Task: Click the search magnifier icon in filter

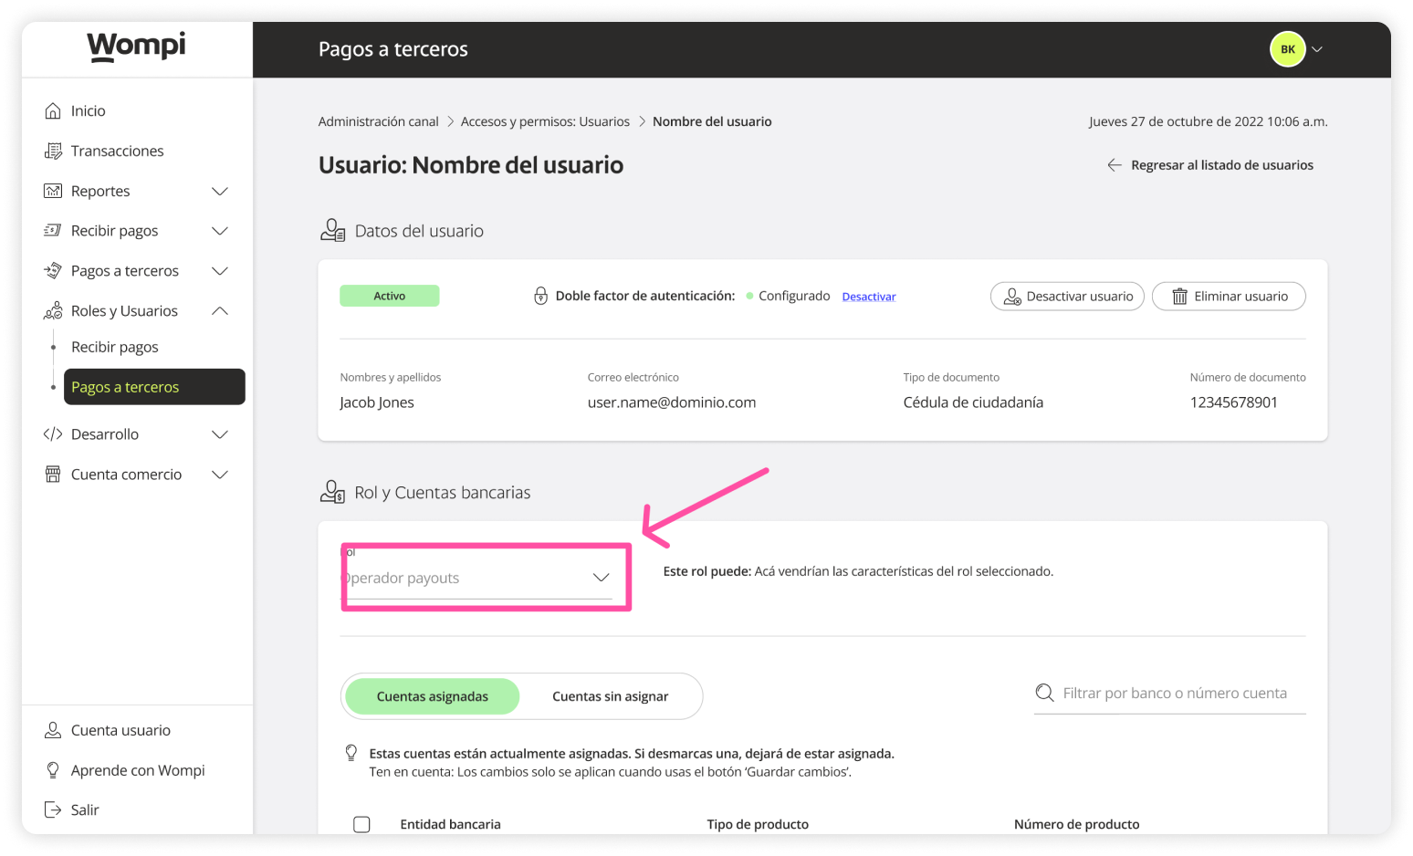Action: click(1044, 694)
